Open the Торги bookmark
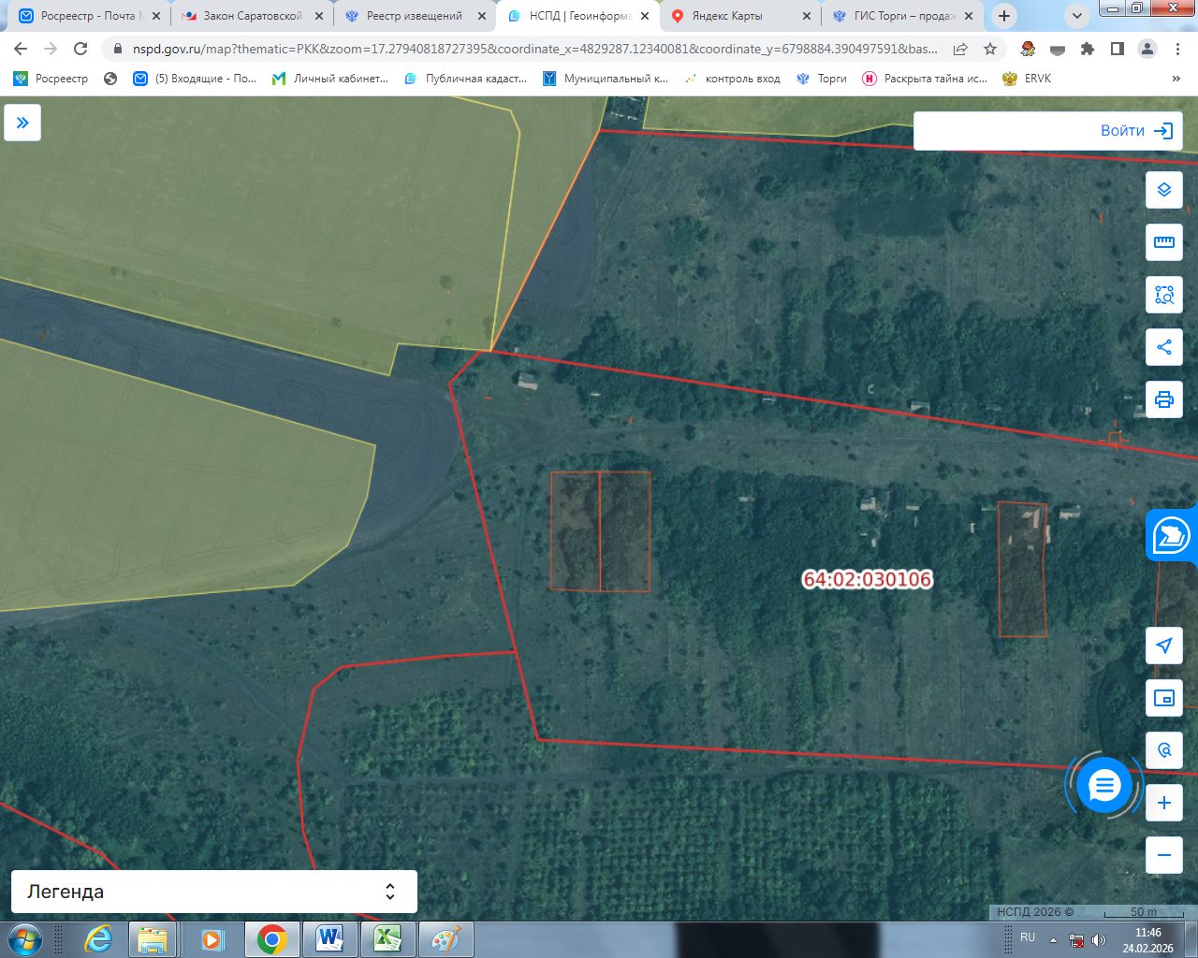This screenshot has height=958, width=1198. click(x=821, y=79)
